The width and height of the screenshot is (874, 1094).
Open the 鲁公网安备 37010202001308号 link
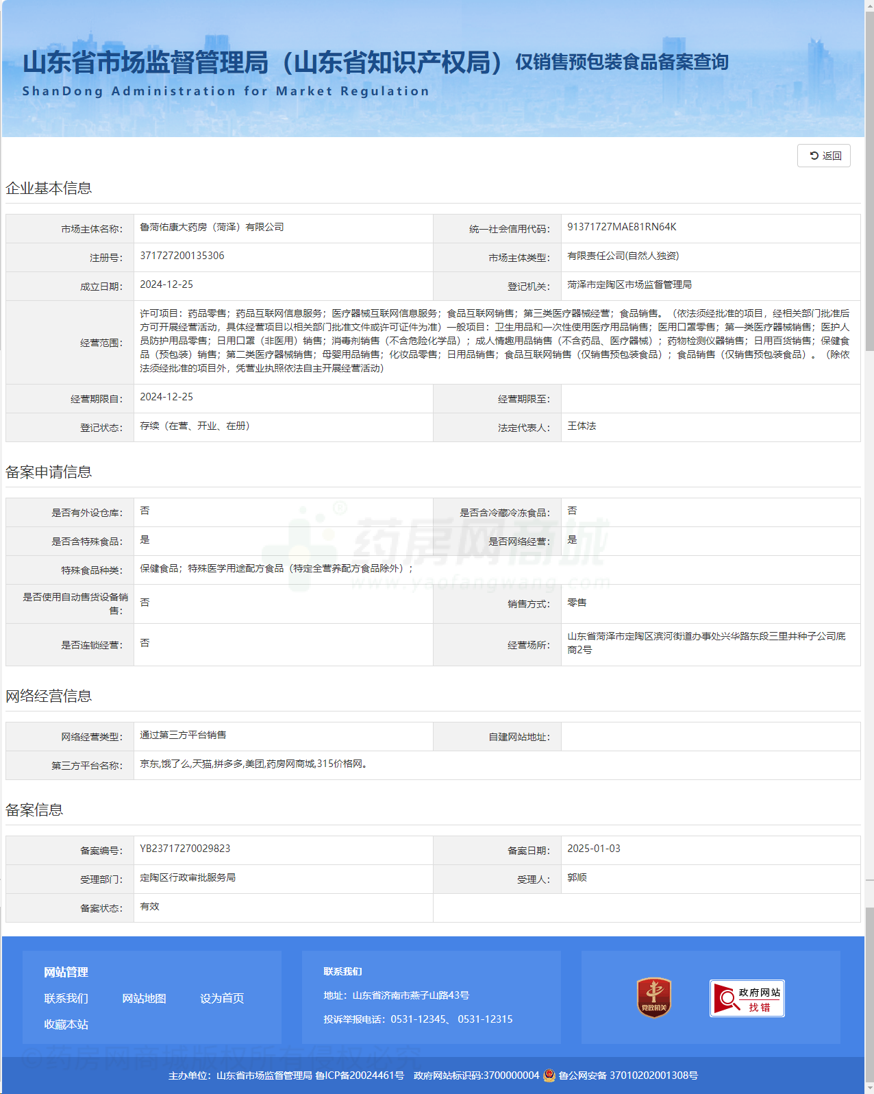[x=628, y=1075]
